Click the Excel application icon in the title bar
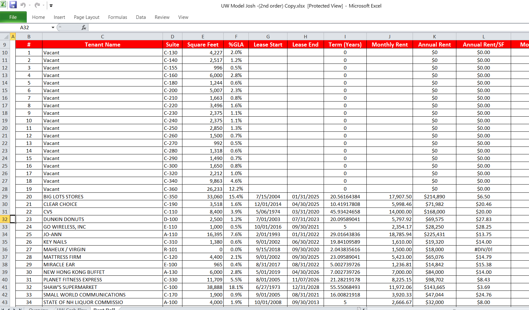529x310 pixels. (x=3, y=5)
